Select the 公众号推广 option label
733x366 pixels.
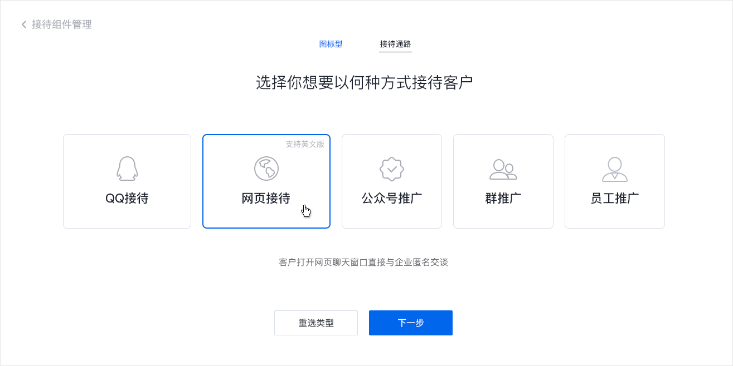pyautogui.click(x=392, y=199)
